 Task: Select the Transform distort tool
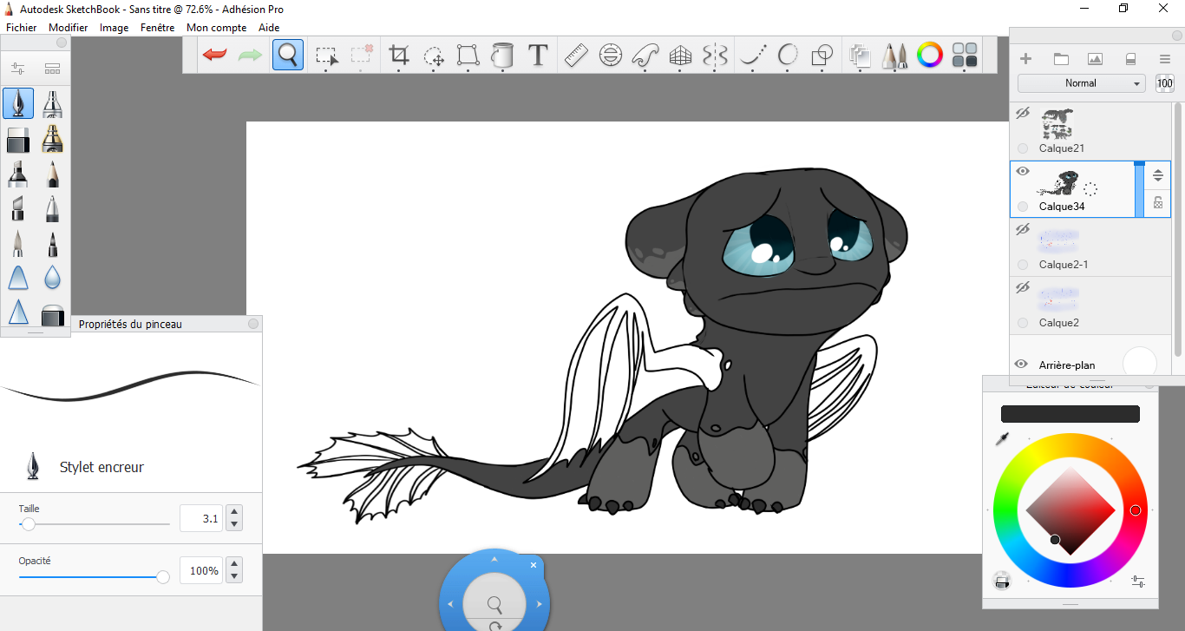(x=468, y=56)
